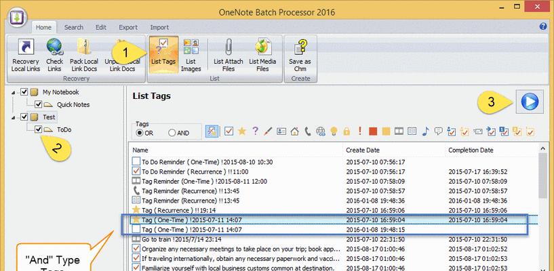
Task: Filter by Critical exclamation tag icon
Action: [359, 131]
